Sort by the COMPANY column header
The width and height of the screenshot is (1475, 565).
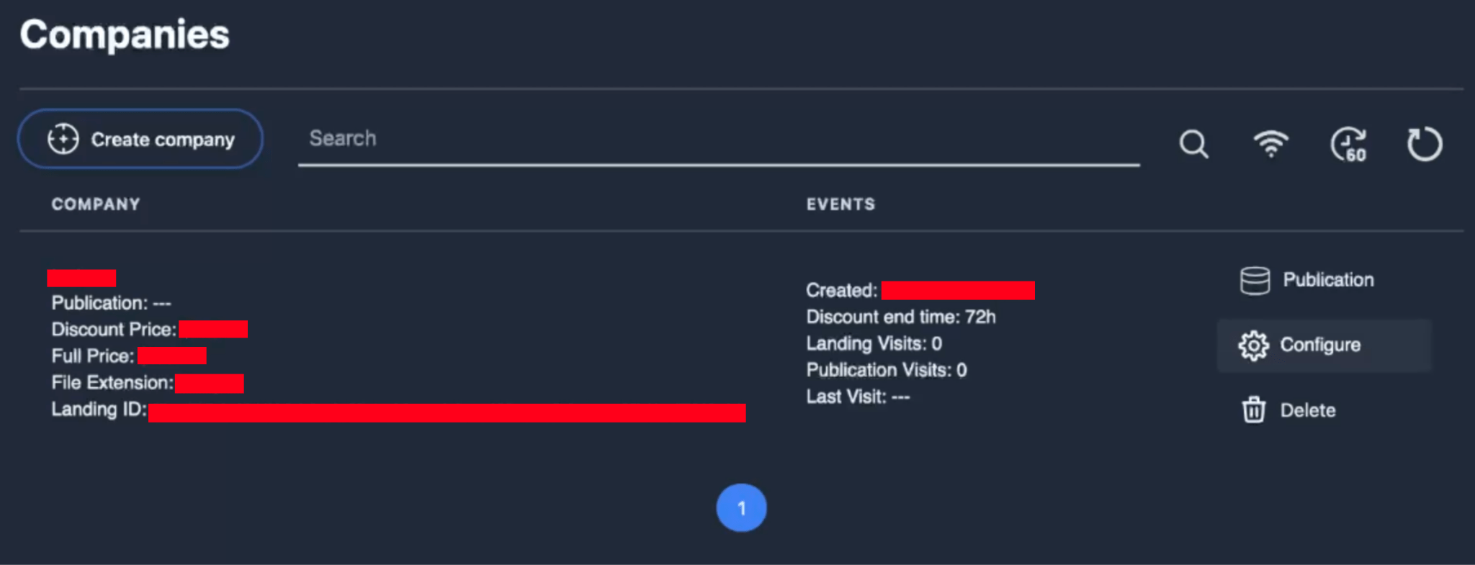pos(96,204)
